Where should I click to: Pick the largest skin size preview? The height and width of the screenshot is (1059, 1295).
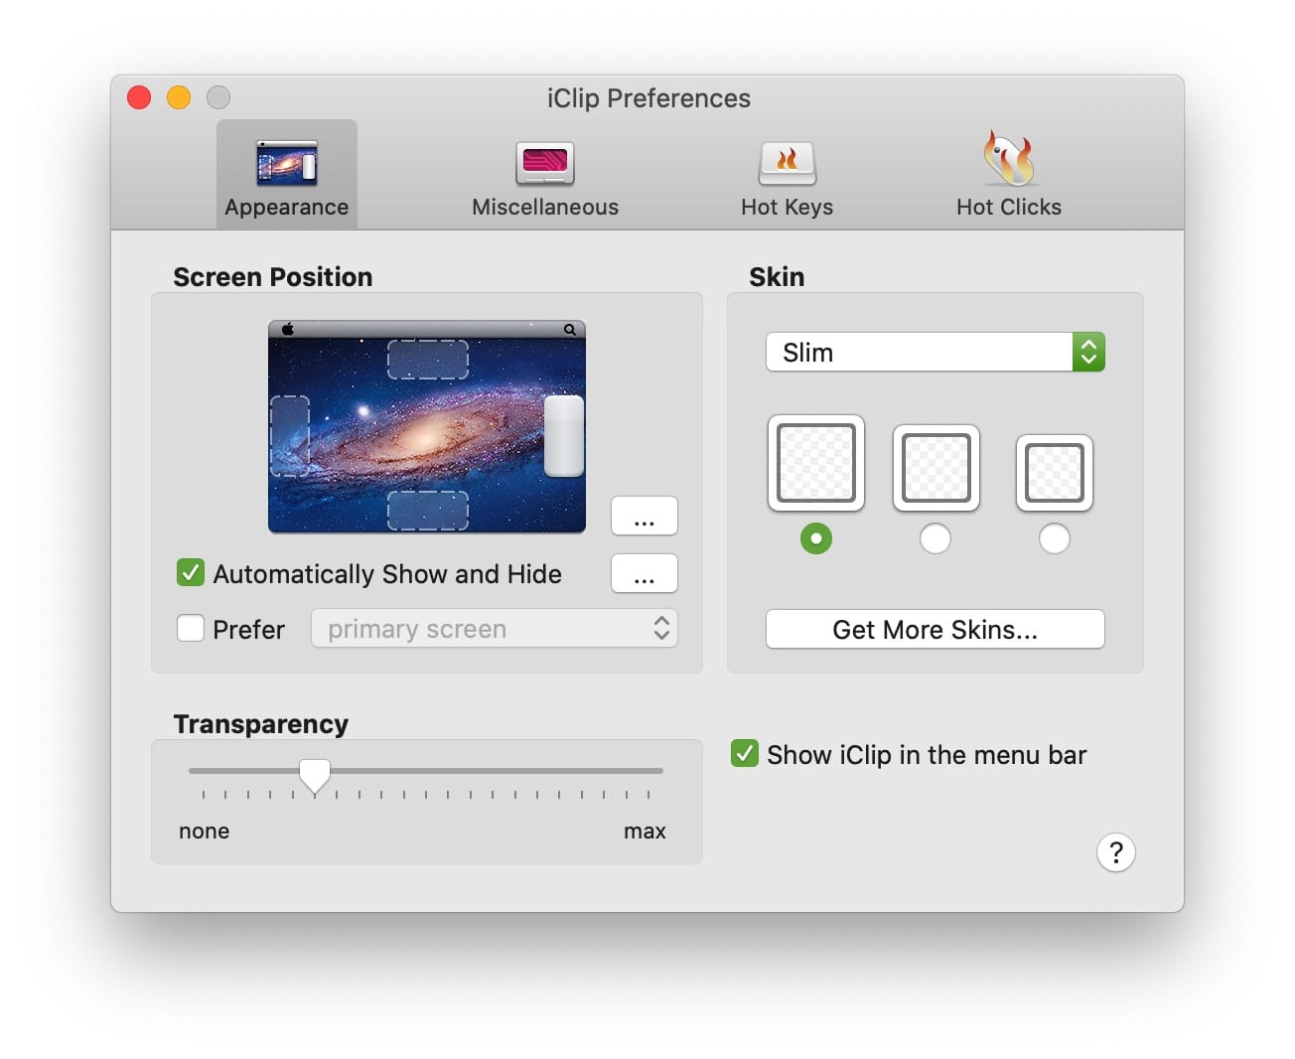click(x=815, y=463)
